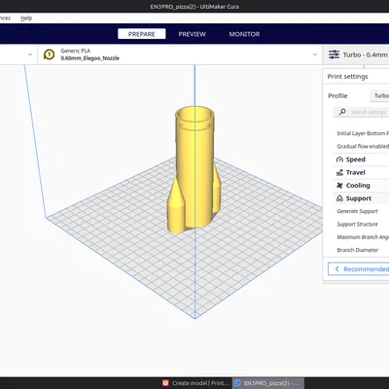Screen dimensions: 389x389
Task: Click the Speed gauge icon
Action: click(339, 159)
